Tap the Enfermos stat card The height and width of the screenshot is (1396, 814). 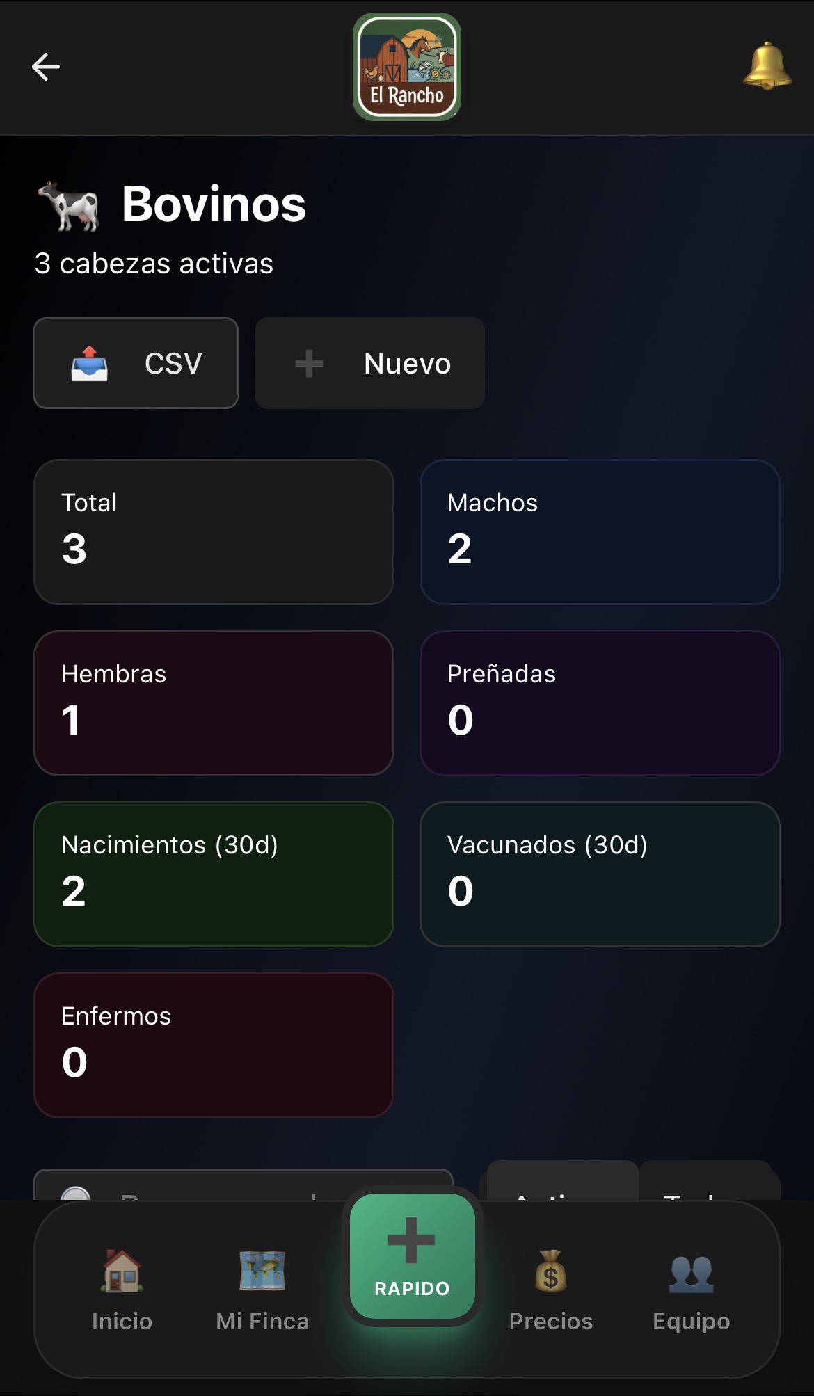pos(214,1045)
